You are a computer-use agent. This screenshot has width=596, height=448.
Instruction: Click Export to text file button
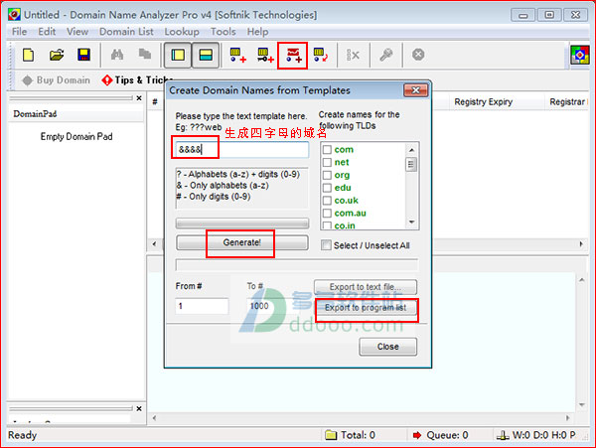click(x=366, y=287)
